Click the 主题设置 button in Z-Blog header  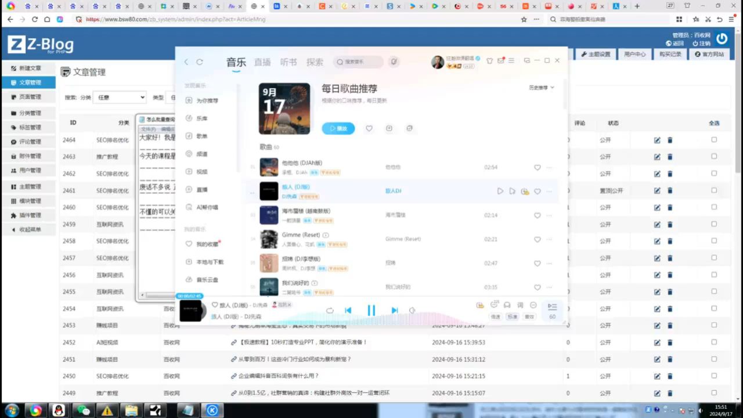click(x=596, y=54)
